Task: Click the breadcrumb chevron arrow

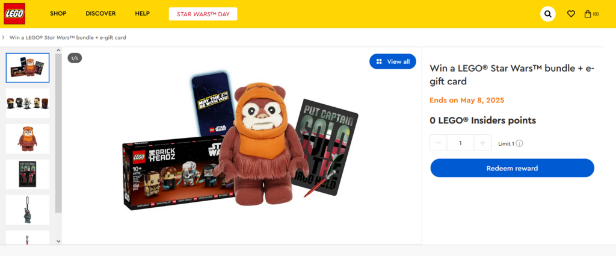Action: pos(4,37)
